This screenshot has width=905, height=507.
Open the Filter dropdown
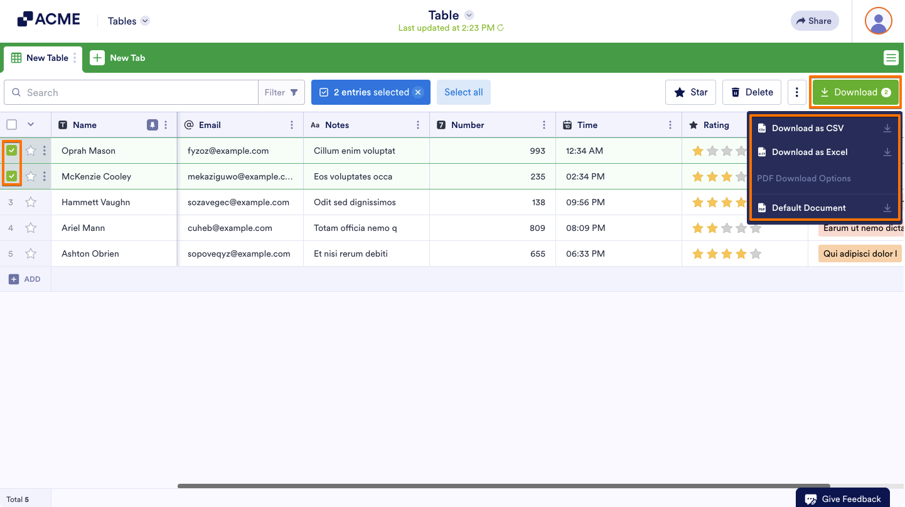point(281,92)
